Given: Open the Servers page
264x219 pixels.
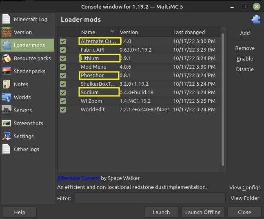Looking at the screenshot, I should click(27, 110).
